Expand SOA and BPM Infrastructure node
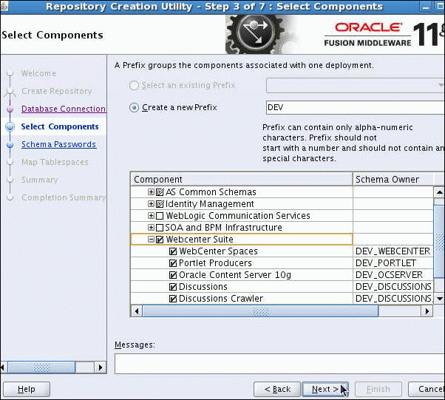 (x=151, y=228)
